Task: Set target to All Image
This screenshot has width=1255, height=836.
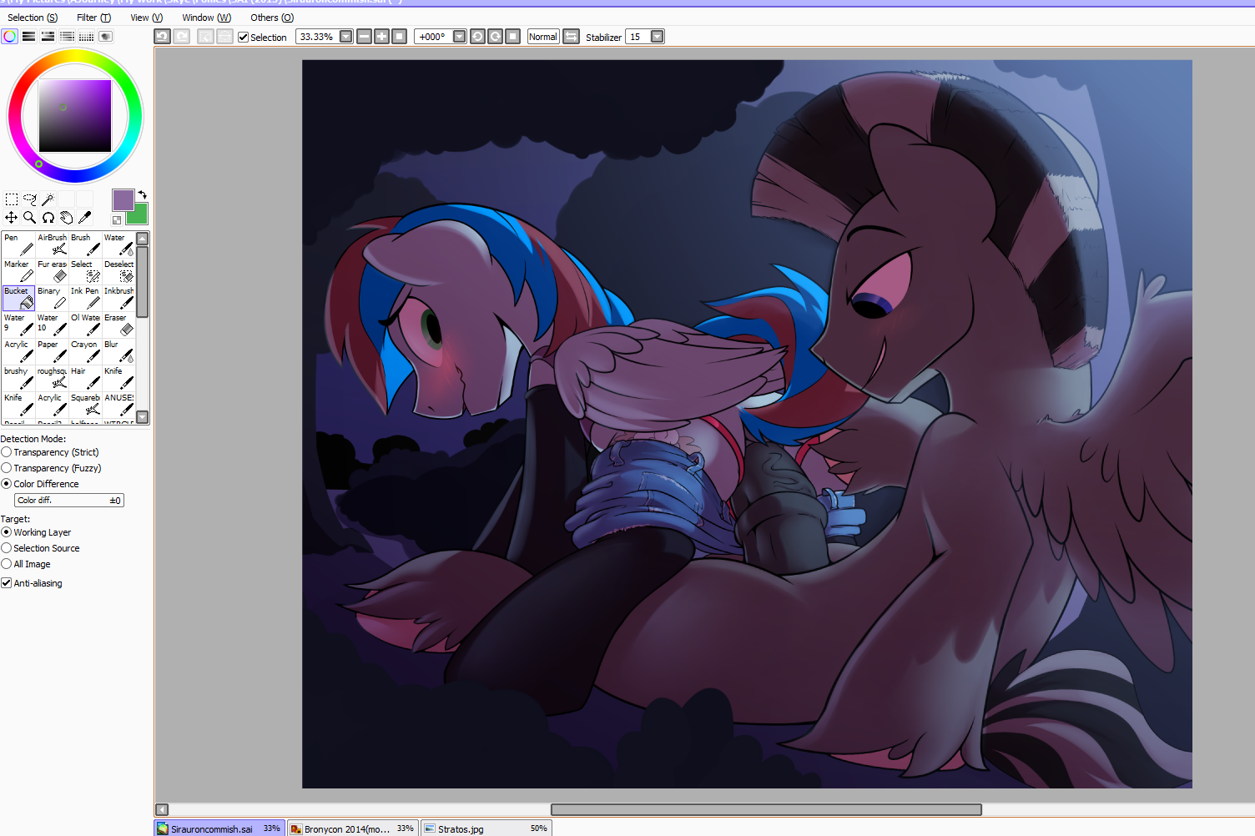Action: coord(7,564)
